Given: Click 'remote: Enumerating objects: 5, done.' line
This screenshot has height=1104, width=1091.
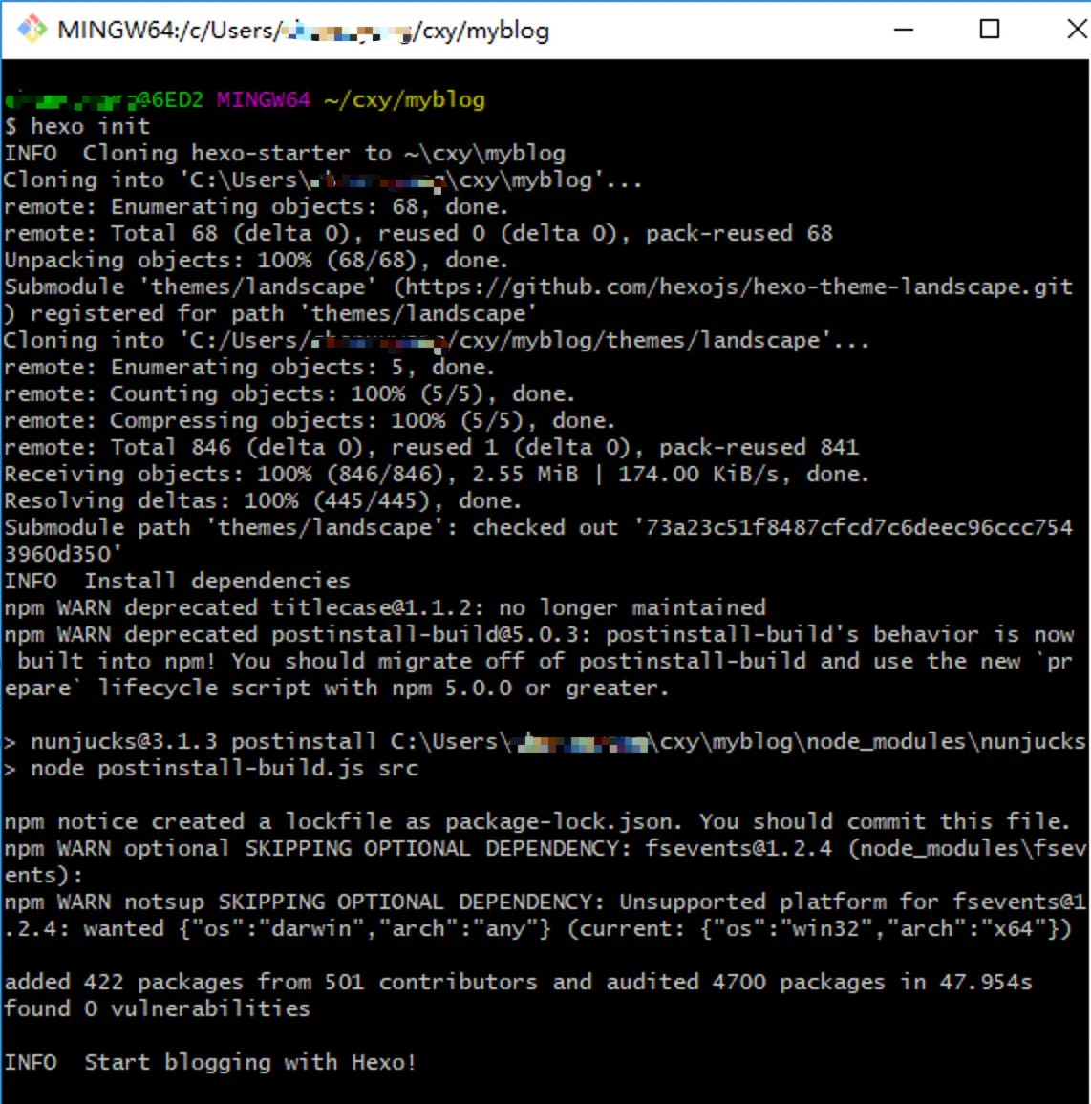Looking at the screenshot, I should pos(250,368).
